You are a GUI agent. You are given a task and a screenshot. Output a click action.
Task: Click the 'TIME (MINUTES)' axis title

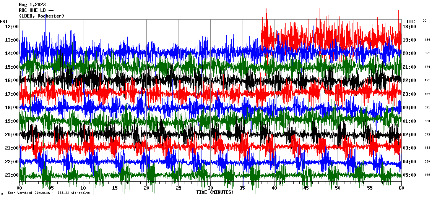click(215, 192)
